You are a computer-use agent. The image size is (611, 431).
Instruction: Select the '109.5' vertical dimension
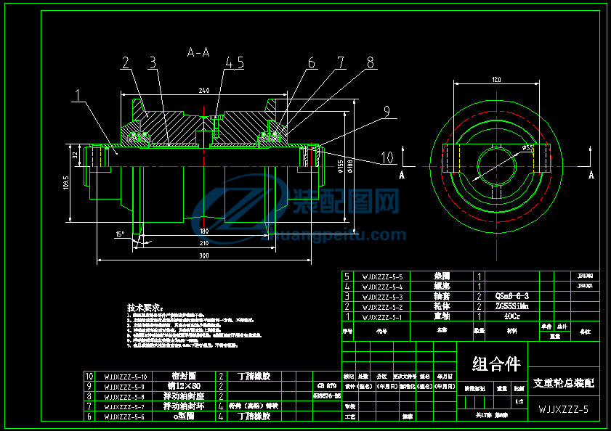(66, 183)
